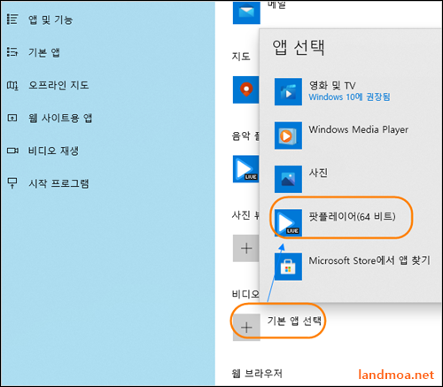Select 팟플레이어(64 비트) text entry
Viewport: 443px width, 387px height.
coord(352,216)
